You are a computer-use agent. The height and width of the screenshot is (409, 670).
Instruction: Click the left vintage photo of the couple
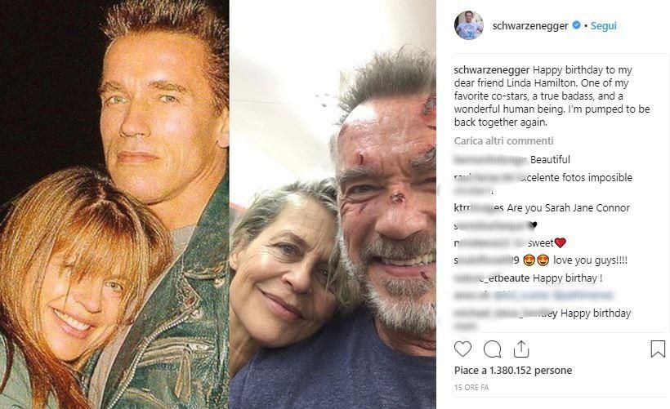point(114,204)
